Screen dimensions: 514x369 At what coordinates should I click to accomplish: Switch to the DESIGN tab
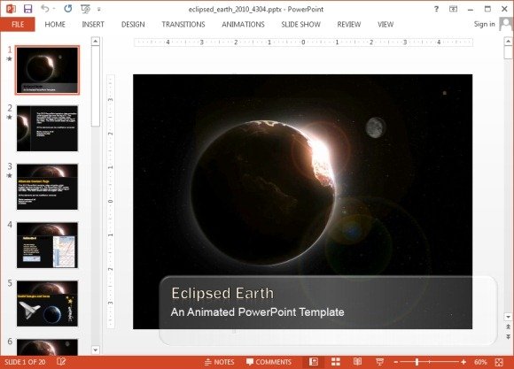pyautogui.click(x=133, y=25)
